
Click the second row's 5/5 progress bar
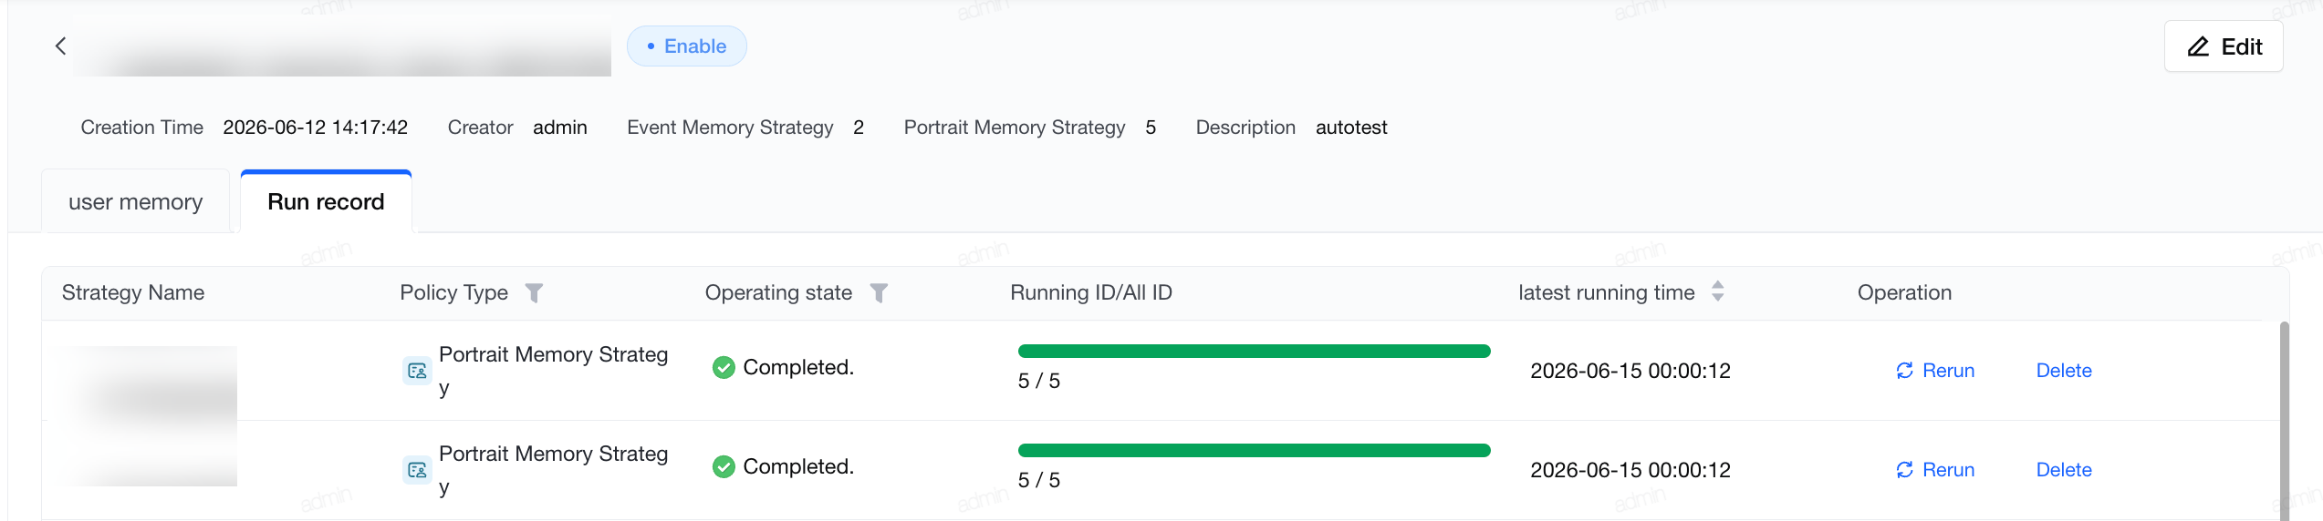click(1254, 451)
